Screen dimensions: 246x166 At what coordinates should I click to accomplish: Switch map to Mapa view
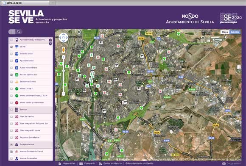coord(225,32)
